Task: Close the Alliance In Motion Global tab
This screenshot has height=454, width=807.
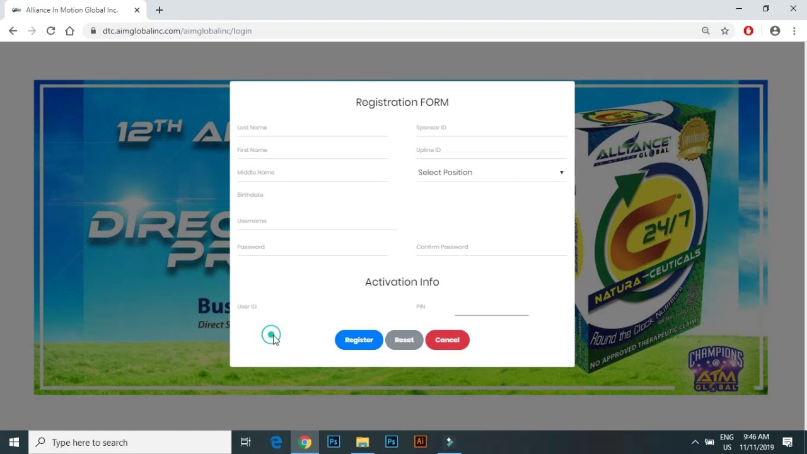Action: 137,10
